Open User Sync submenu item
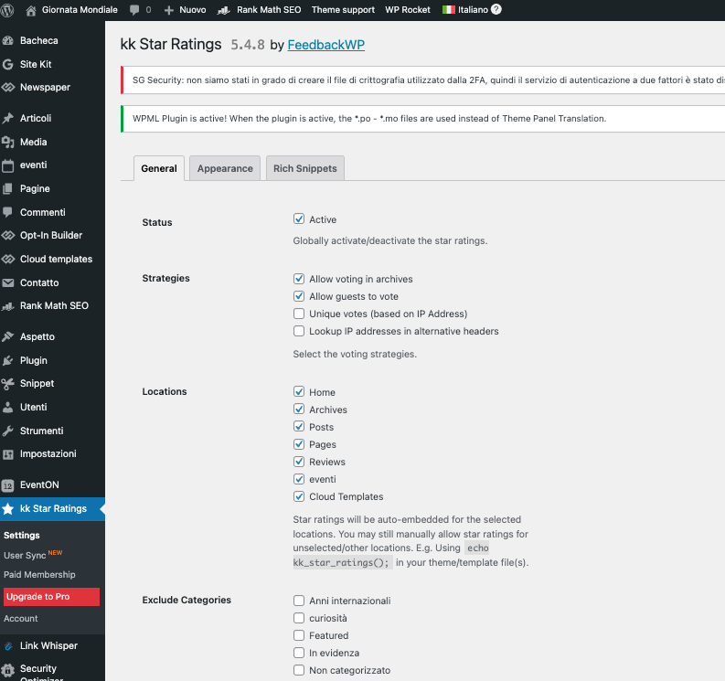Viewport: 725px width, 681px height. point(25,555)
